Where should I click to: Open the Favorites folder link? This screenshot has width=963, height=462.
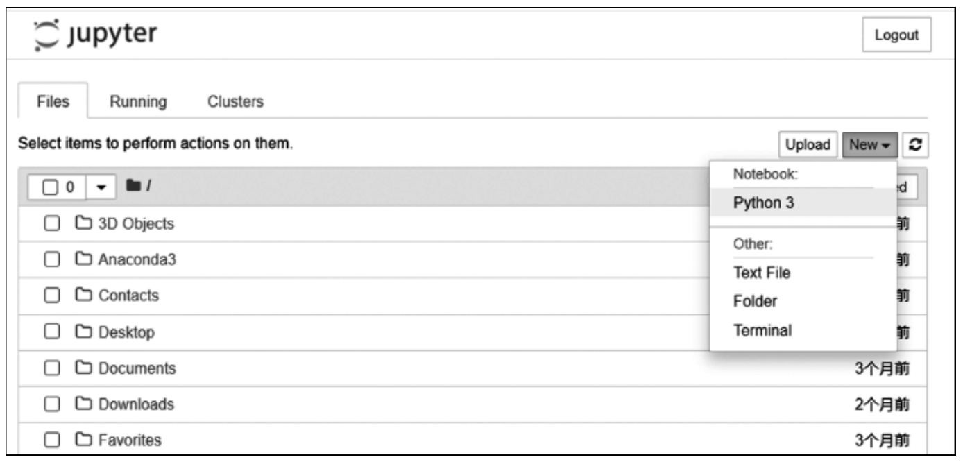point(130,440)
